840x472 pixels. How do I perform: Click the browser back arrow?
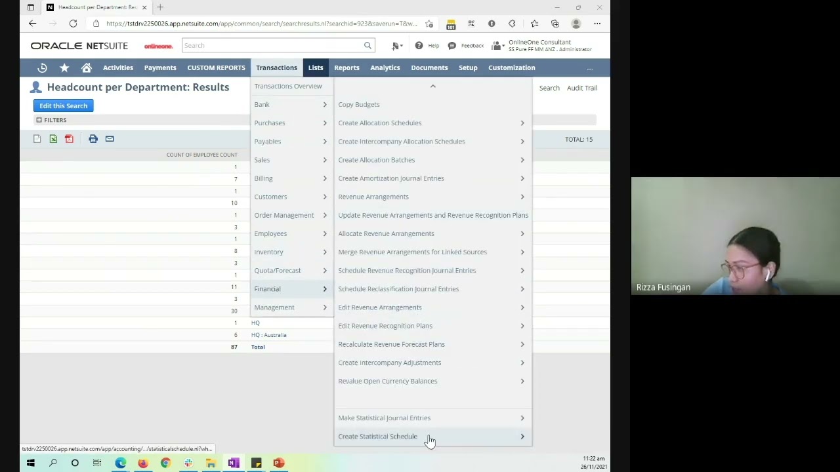[x=32, y=24]
